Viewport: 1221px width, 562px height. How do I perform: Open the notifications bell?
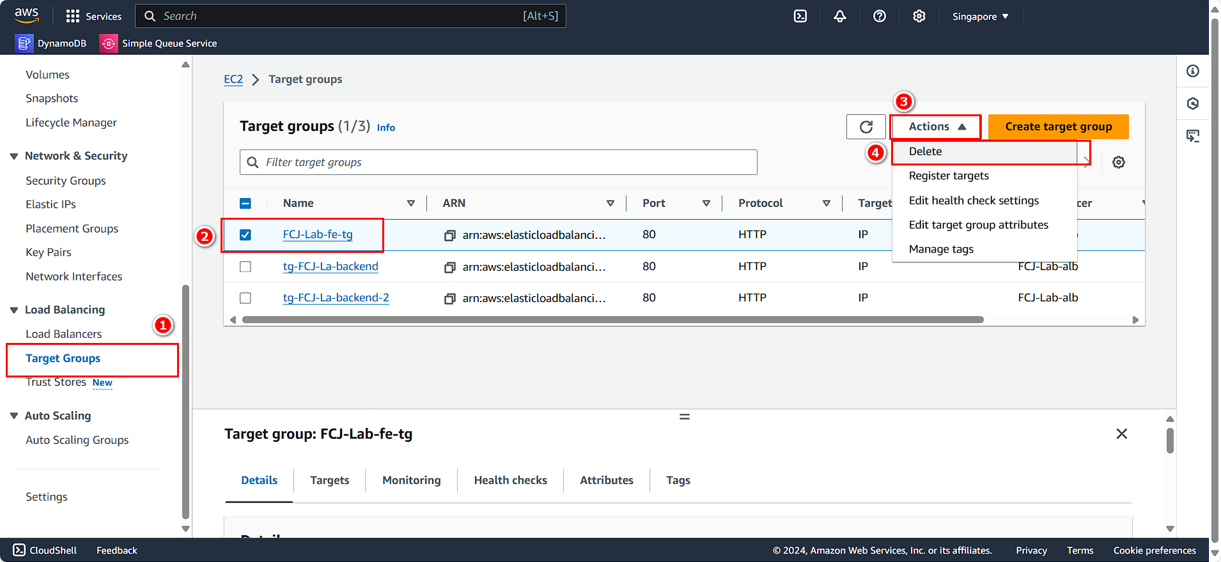(x=840, y=16)
